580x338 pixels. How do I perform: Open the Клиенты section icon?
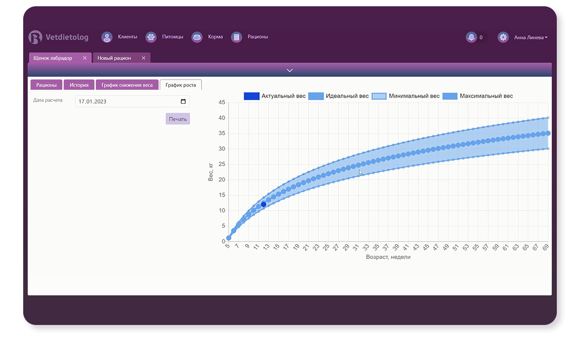click(x=107, y=37)
